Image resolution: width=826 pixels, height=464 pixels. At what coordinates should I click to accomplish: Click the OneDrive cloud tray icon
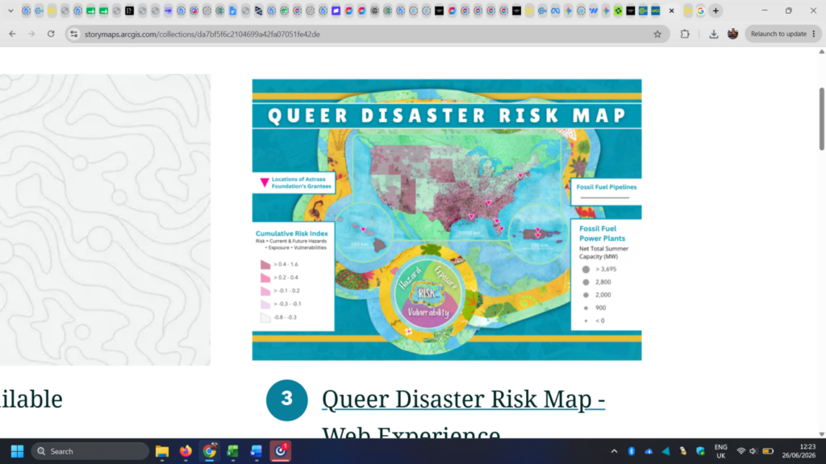point(649,451)
